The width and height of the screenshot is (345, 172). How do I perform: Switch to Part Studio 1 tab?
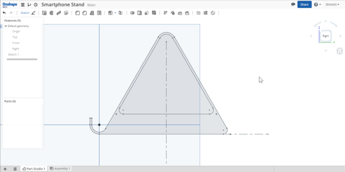pyautogui.click(x=34, y=169)
